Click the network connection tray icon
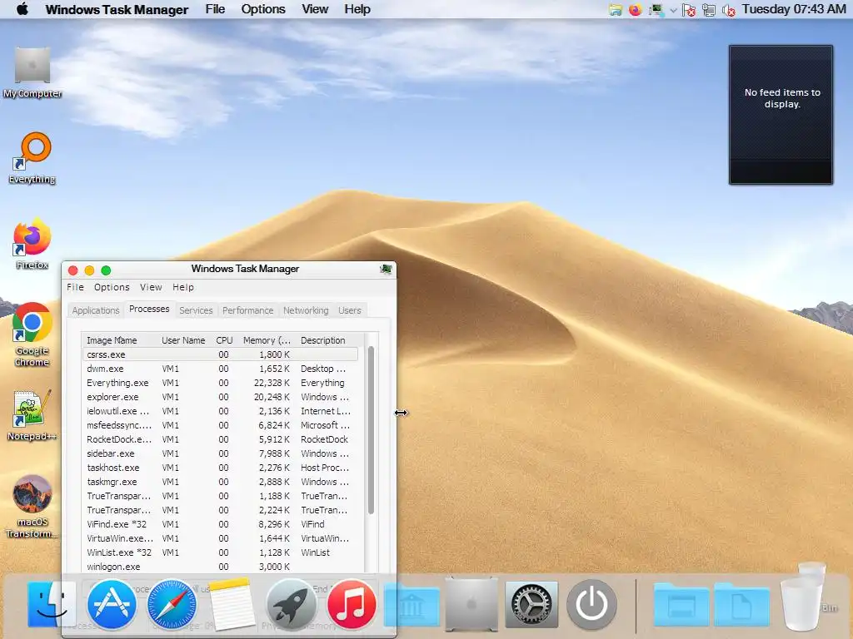This screenshot has width=853, height=639. click(709, 10)
